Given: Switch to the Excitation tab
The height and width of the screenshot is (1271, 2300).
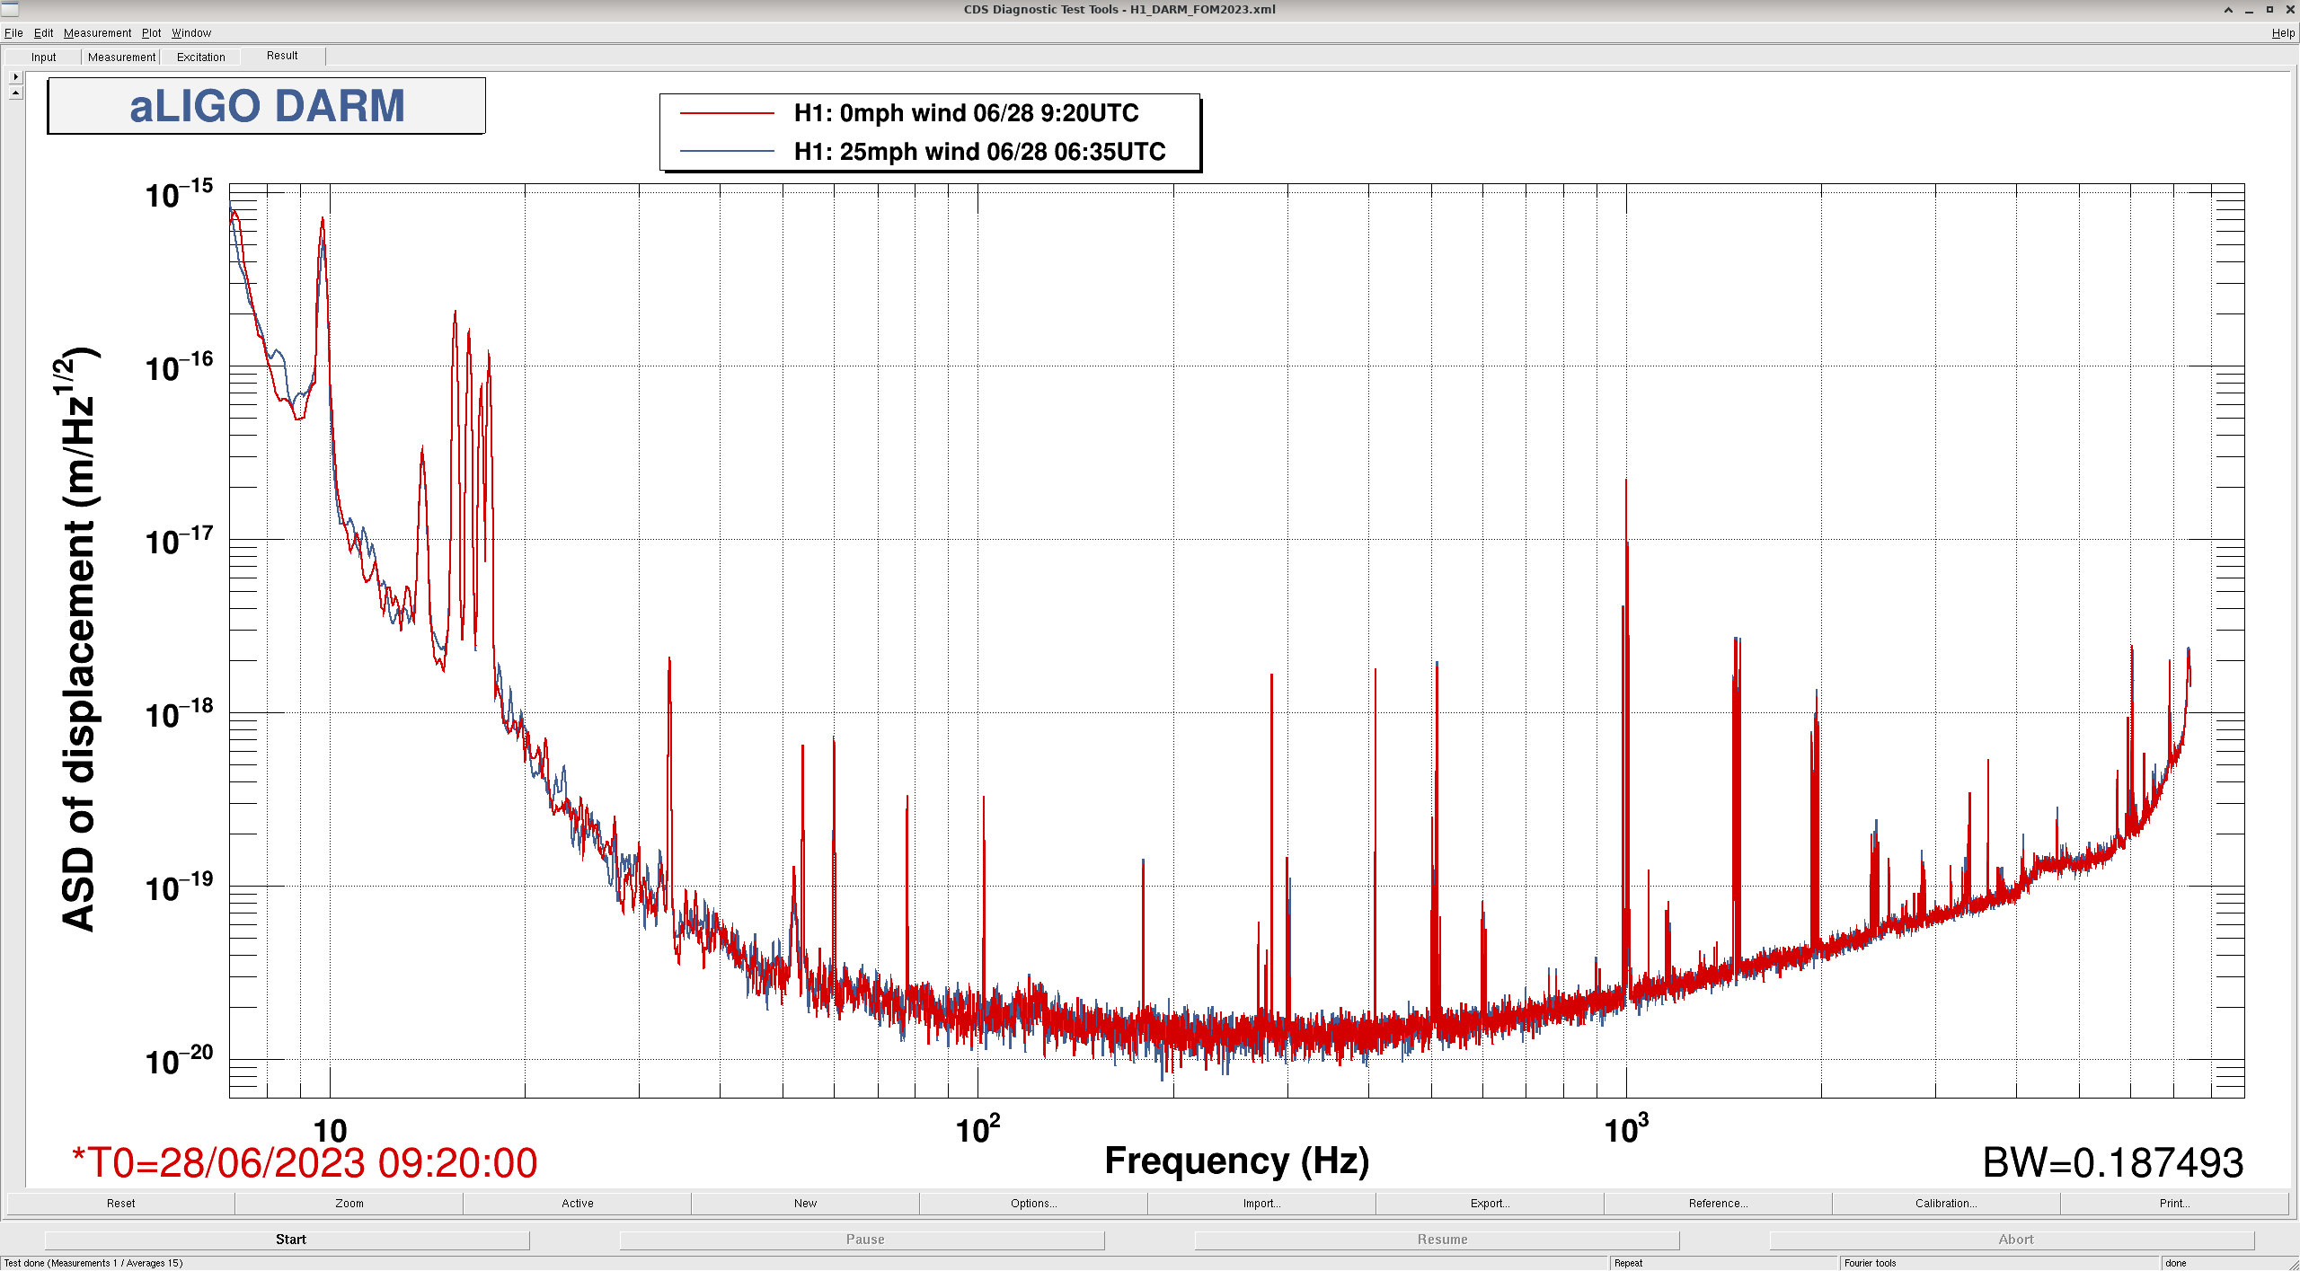Looking at the screenshot, I should pyautogui.click(x=200, y=57).
